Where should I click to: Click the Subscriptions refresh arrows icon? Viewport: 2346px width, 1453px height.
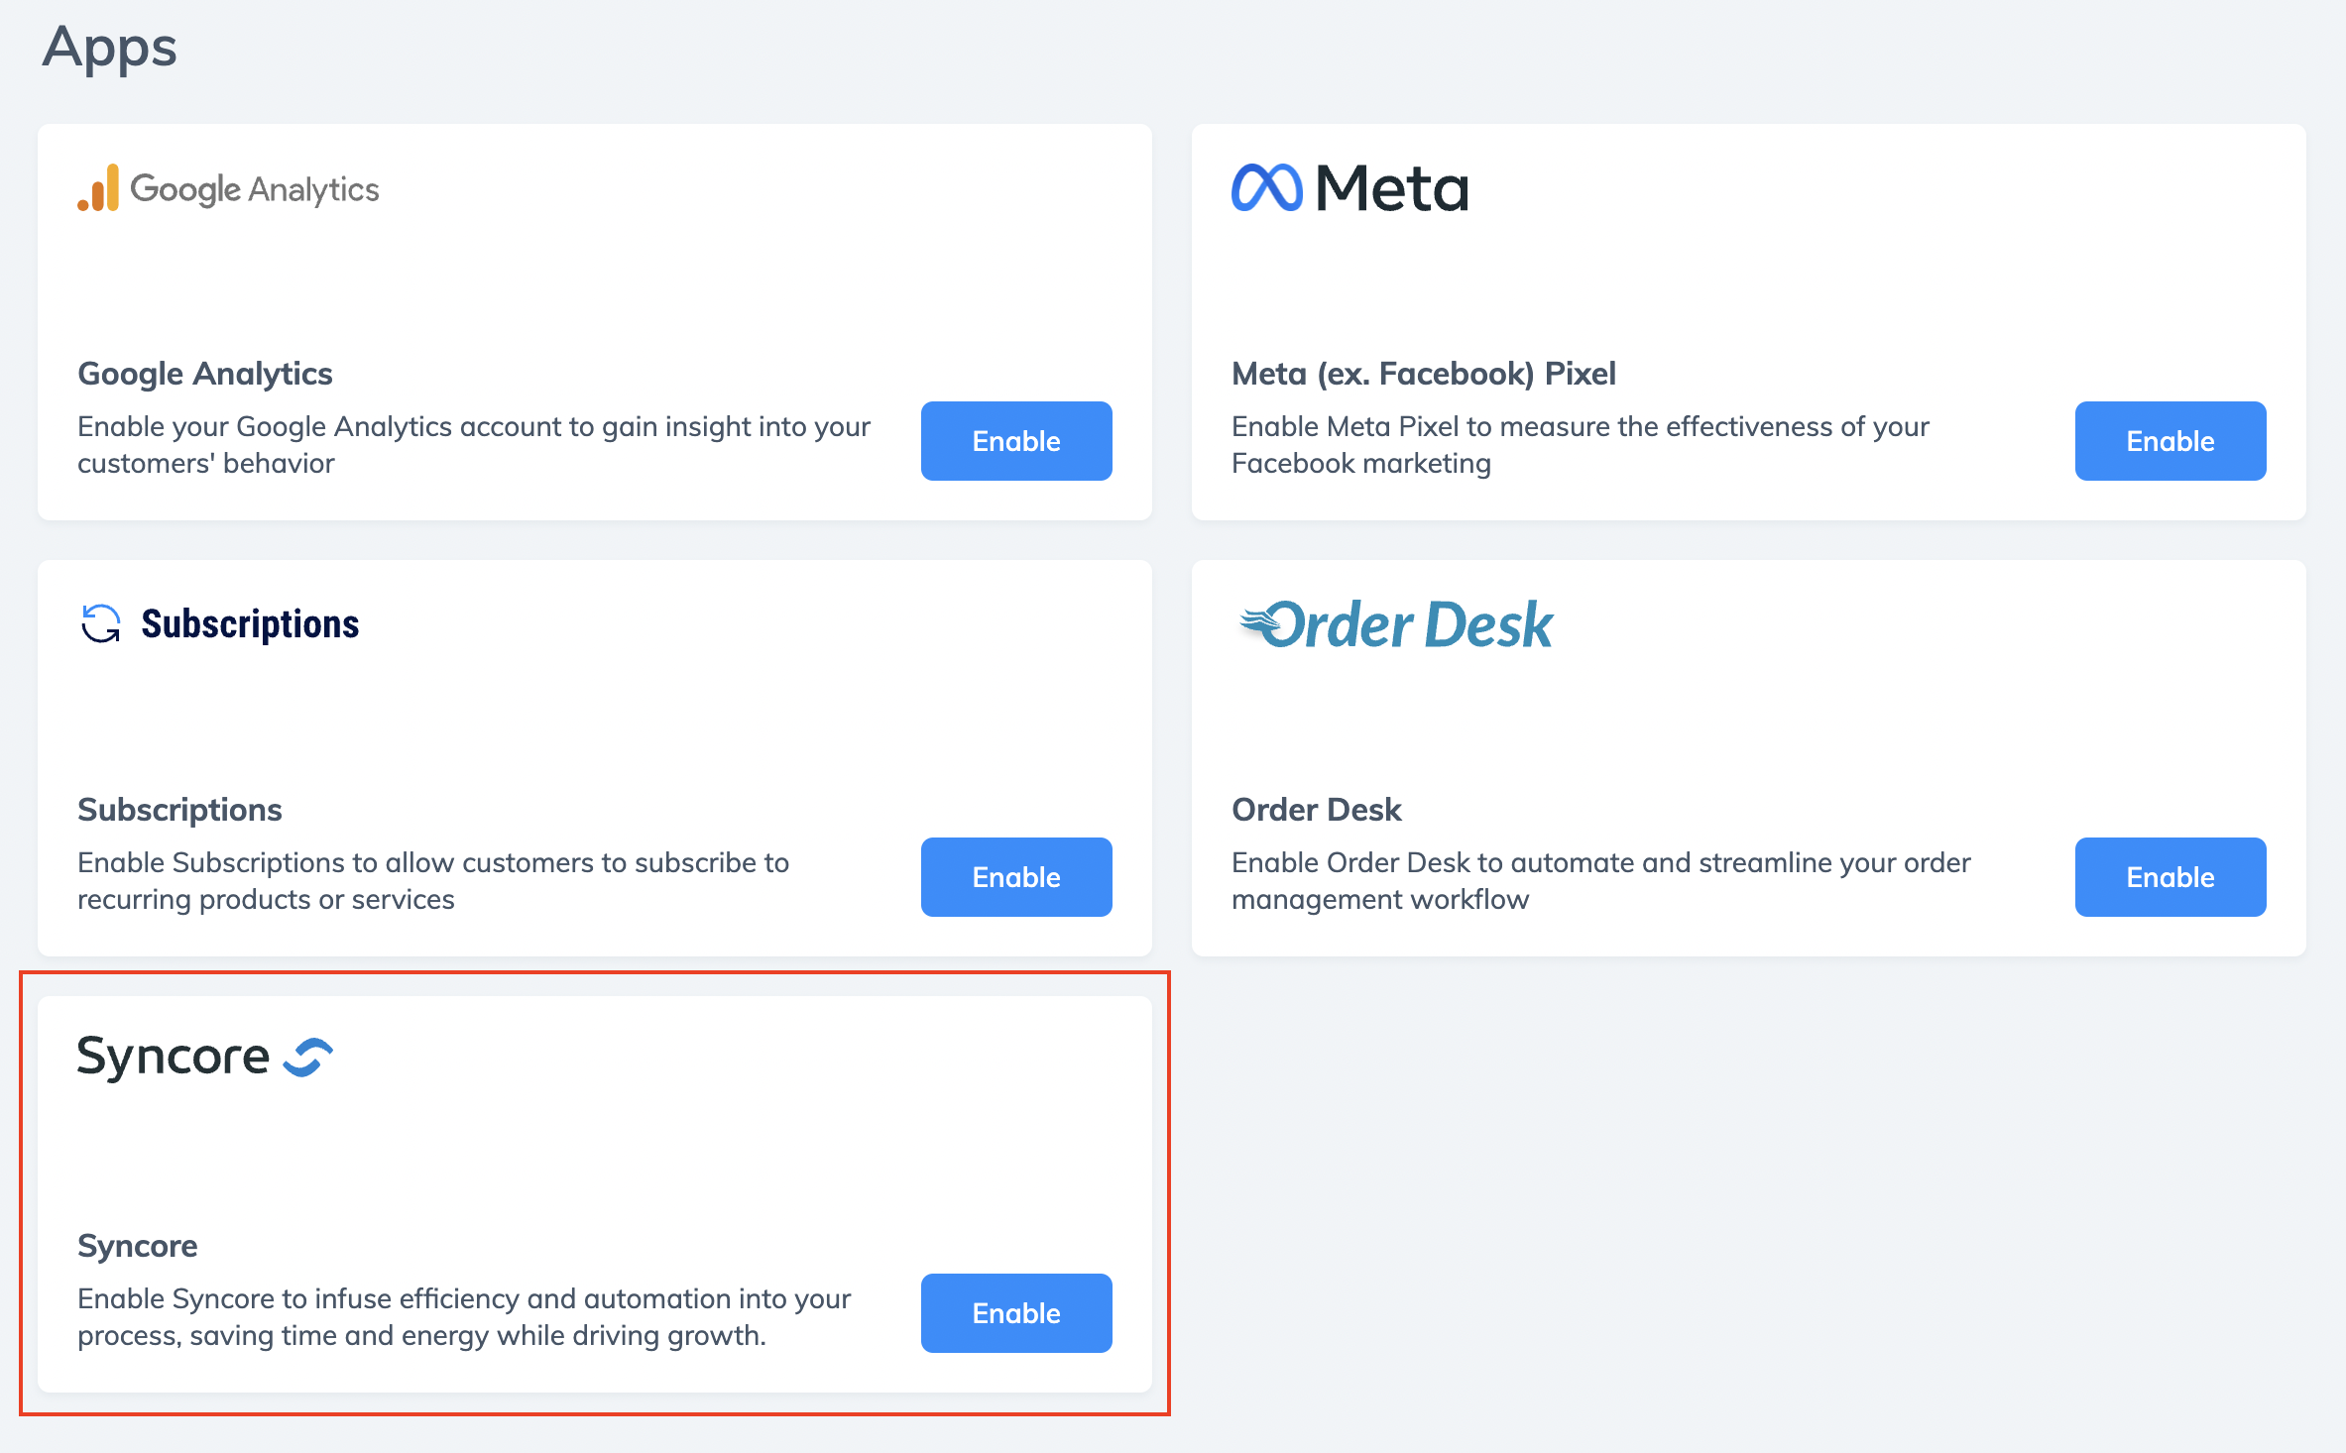pyautogui.click(x=100, y=623)
